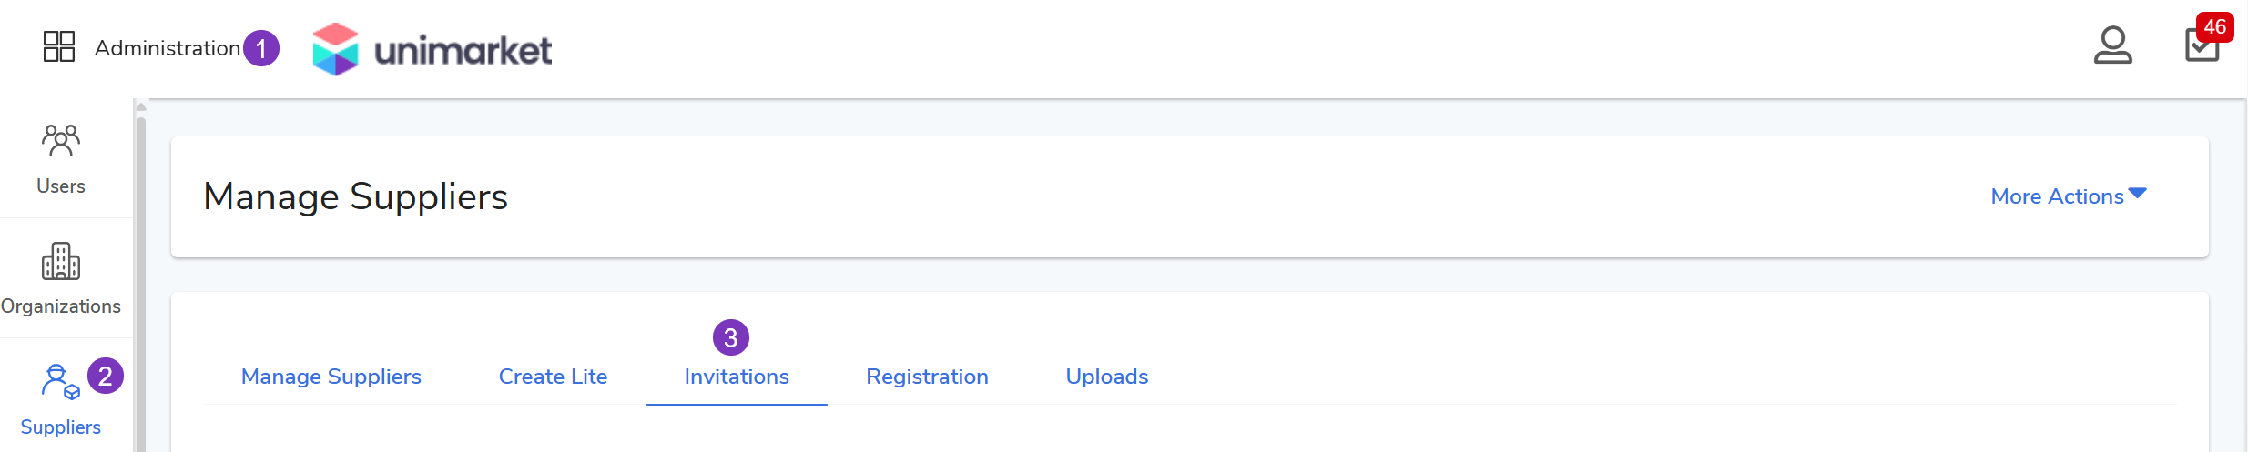The width and height of the screenshot is (2248, 452).
Task: Open the Organizations building icon
Action: click(61, 262)
